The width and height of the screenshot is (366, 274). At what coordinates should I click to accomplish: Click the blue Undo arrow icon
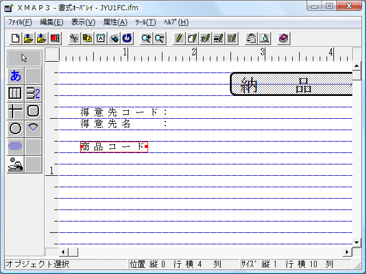127,38
